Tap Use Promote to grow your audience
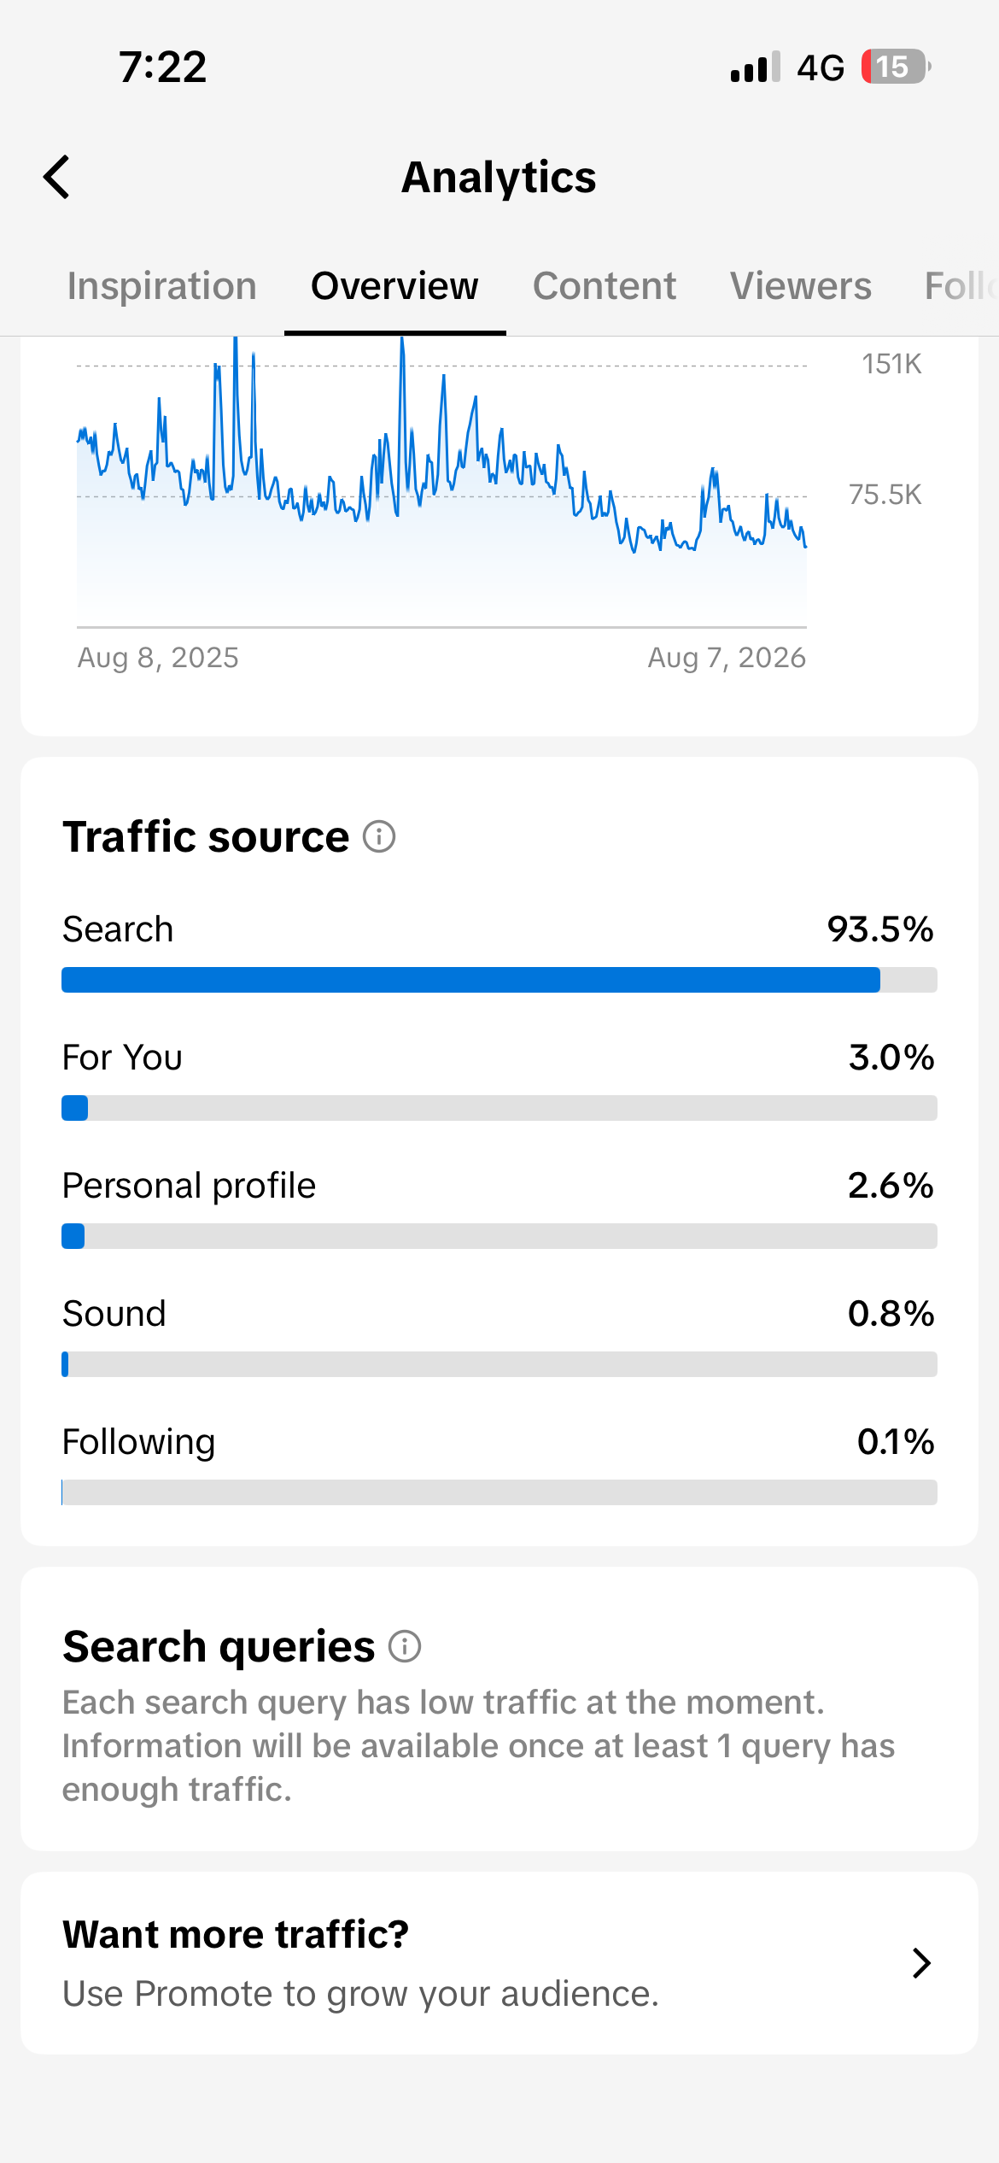This screenshot has height=2163, width=999. (x=361, y=1994)
